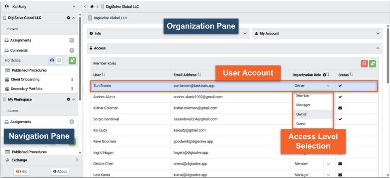The height and width of the screenshot is (178, 390).
Task: Collapse the Access panel
Action: pos(378,48)
